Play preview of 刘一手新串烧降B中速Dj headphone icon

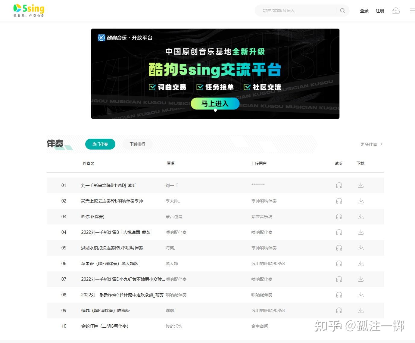339,185
